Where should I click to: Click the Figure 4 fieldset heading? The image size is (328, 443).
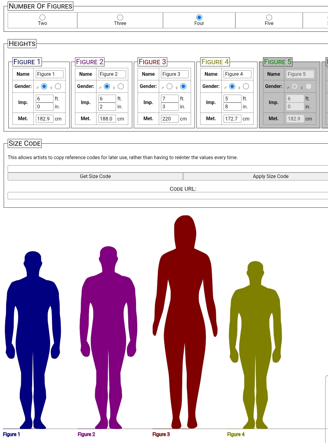[x=215, y=62]
